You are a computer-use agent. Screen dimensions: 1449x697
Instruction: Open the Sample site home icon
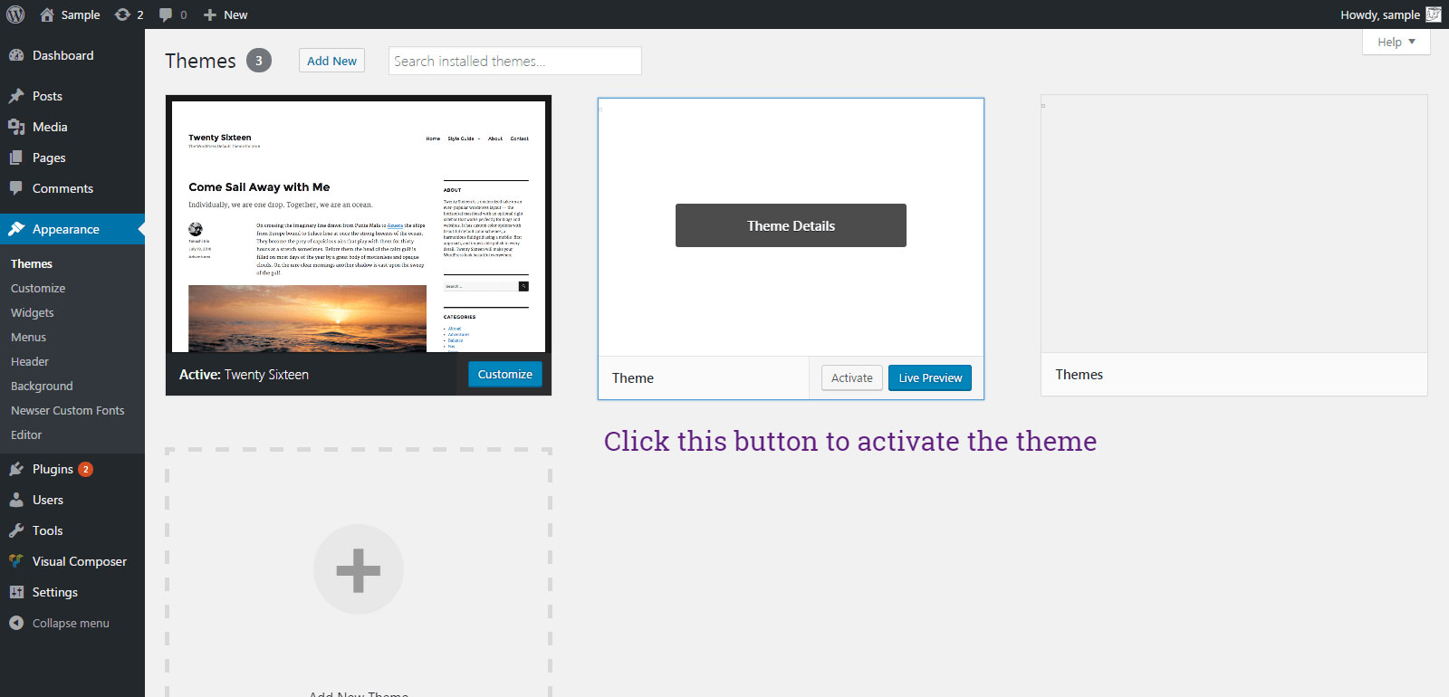pos(47,14)
